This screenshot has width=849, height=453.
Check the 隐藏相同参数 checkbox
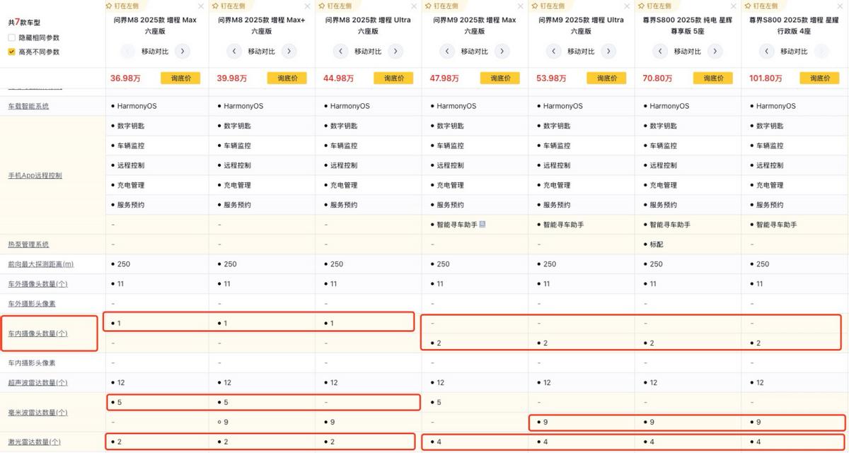coord(11,37)
